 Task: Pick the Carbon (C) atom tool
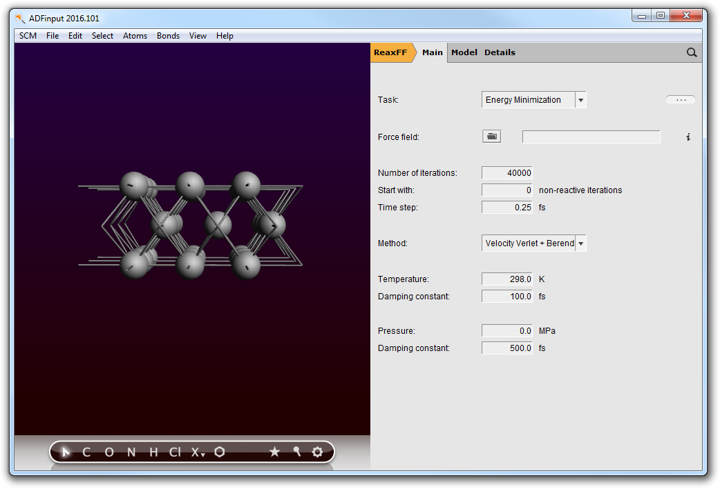click(86, 452)
